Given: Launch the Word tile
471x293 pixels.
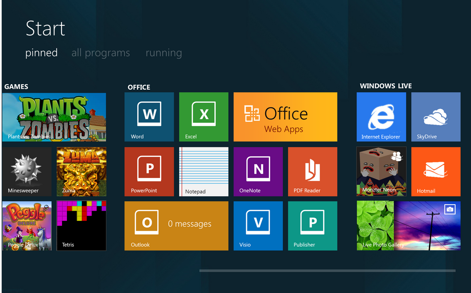Looking at the screenshot, I should point(149,117).
